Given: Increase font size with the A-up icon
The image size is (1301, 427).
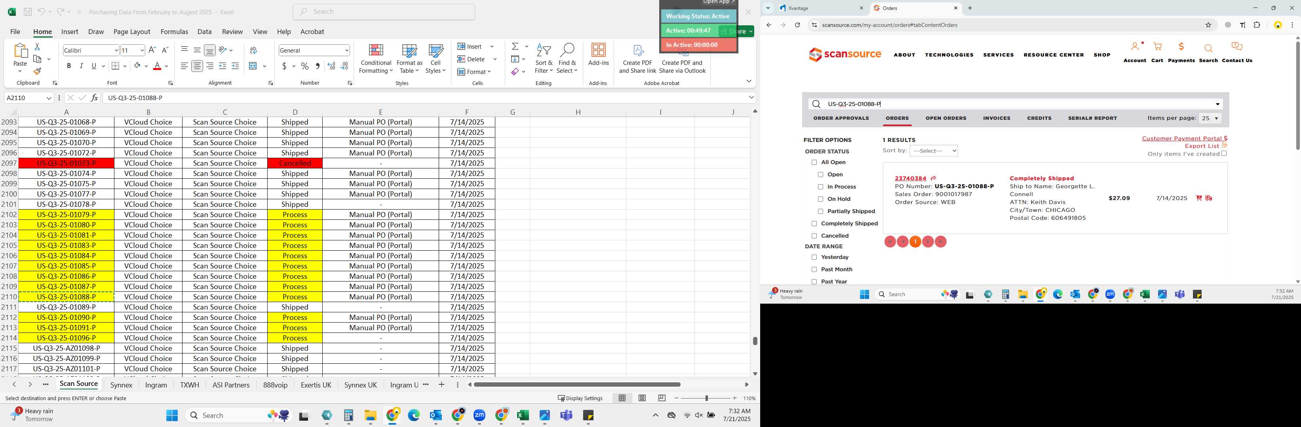Looking at the screenshot, I should (152, 50).
